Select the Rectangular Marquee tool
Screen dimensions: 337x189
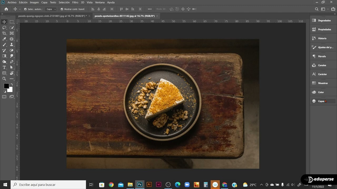pos(12,22)
